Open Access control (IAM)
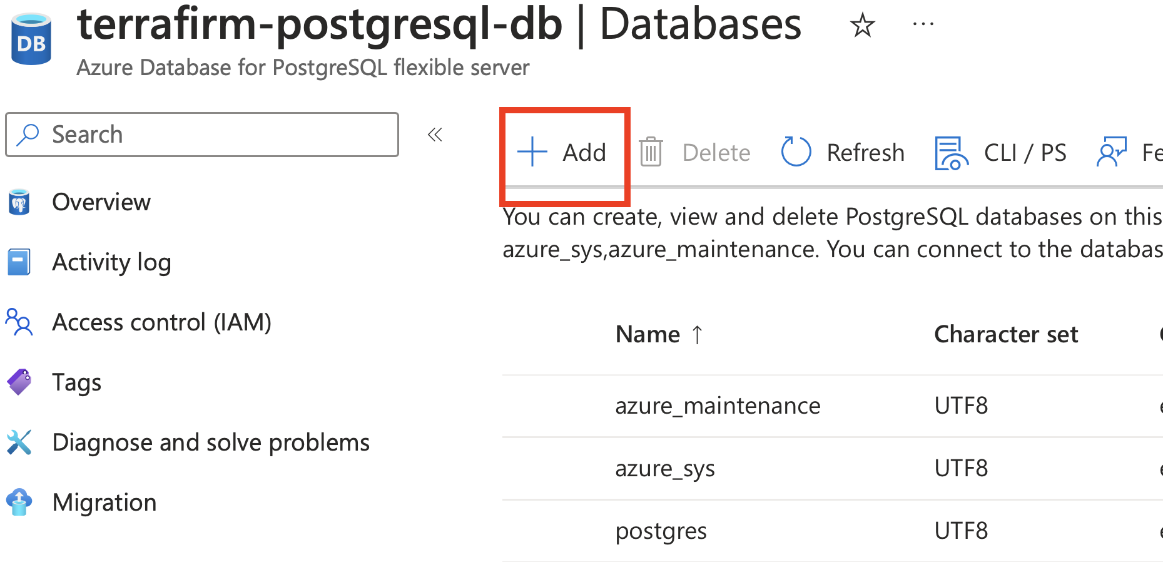 [x=161, y=322]
